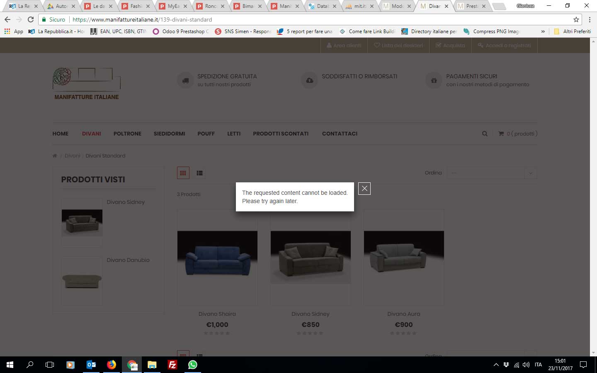The width and height of the screenshot is (597, 373).
Task: Click the Manifatture Italiane logo
Action: [x=87, y=84]
